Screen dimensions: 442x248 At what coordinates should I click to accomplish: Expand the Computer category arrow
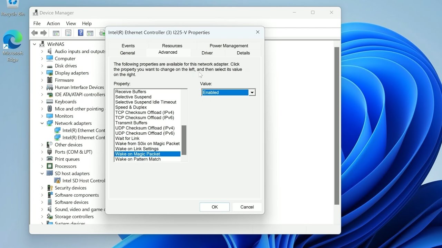coord(42,59)
